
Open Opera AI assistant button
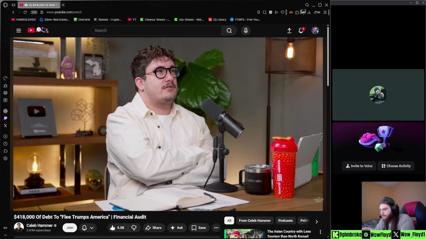click(x=317, y=12)
